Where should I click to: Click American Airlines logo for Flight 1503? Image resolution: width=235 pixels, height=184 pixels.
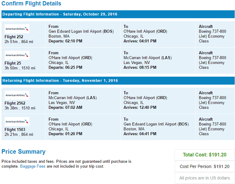[17, 121]
